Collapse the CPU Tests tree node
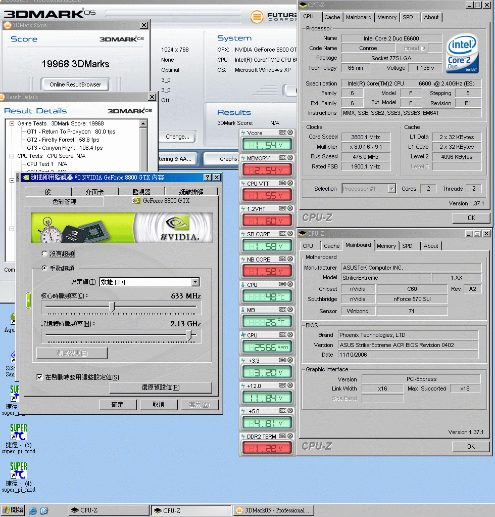The height and width of the screenshot is (517, 495). point(12,156)
